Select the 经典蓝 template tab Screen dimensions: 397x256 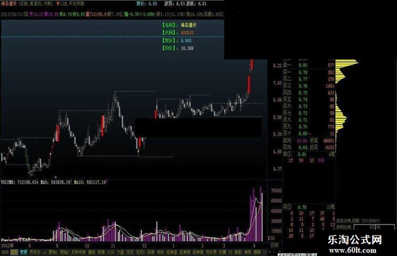tap(172, 252)
